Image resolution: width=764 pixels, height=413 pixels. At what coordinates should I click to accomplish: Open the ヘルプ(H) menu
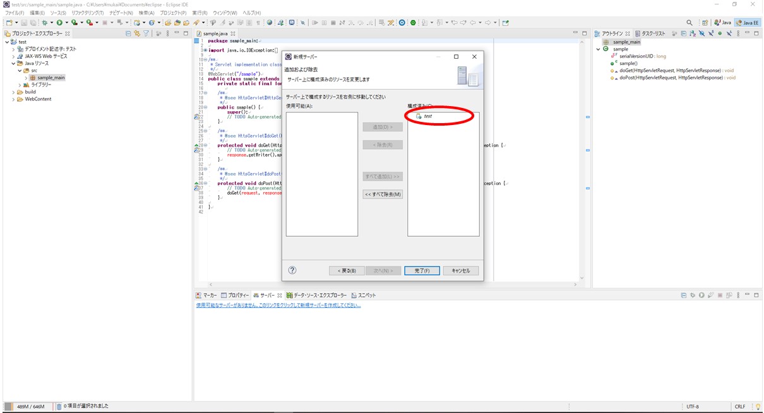(x=252, y=13)
